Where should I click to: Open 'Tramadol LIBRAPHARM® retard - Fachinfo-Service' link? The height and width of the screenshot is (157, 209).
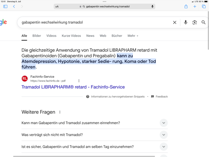pos(73,87)
